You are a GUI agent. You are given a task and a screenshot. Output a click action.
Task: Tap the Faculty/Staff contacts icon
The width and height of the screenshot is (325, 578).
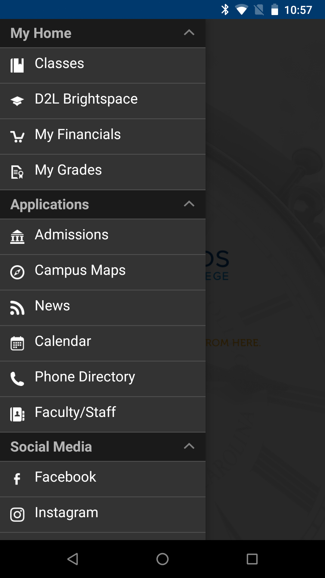[x=17, y=414]
